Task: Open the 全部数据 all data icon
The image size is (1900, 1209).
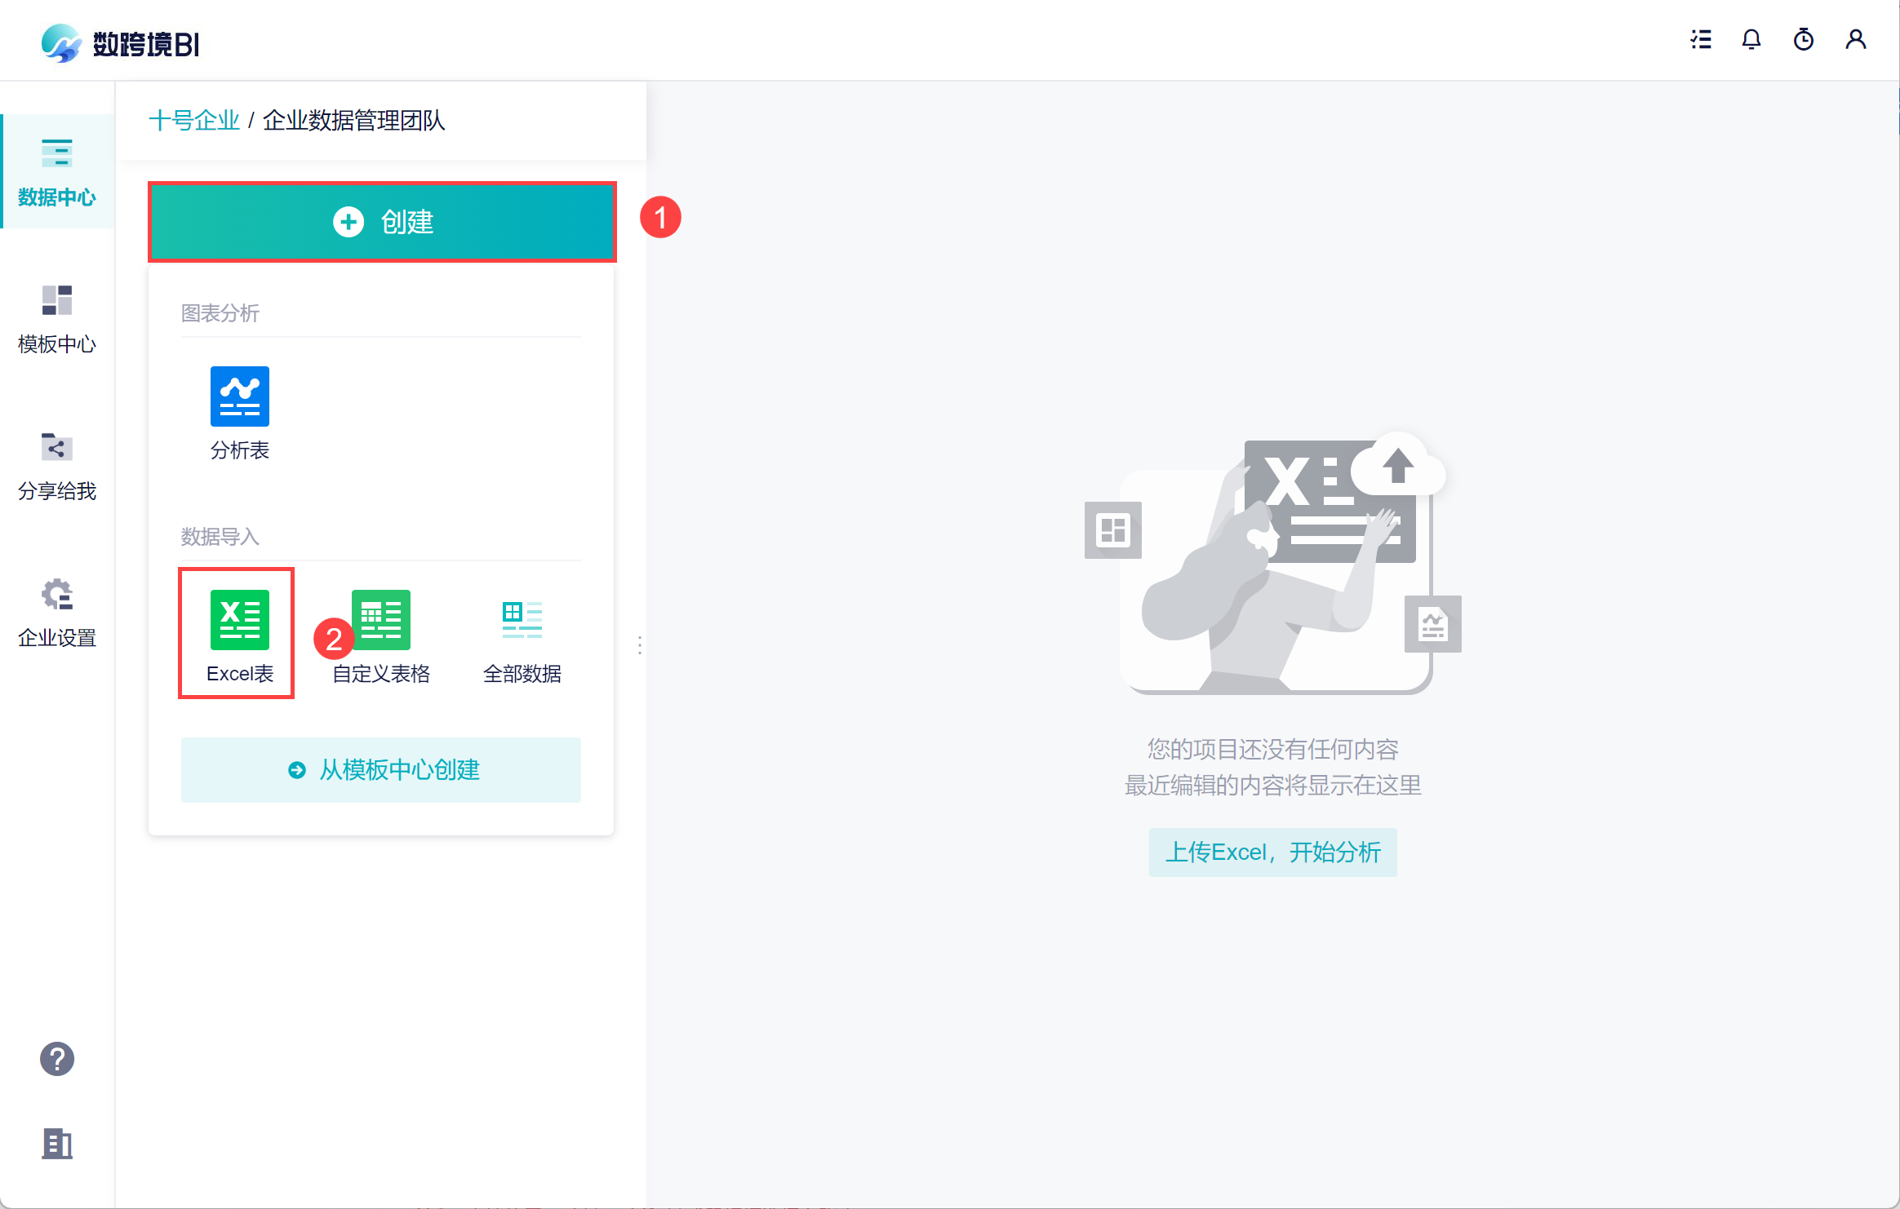Action: click(x=522, y=621)
